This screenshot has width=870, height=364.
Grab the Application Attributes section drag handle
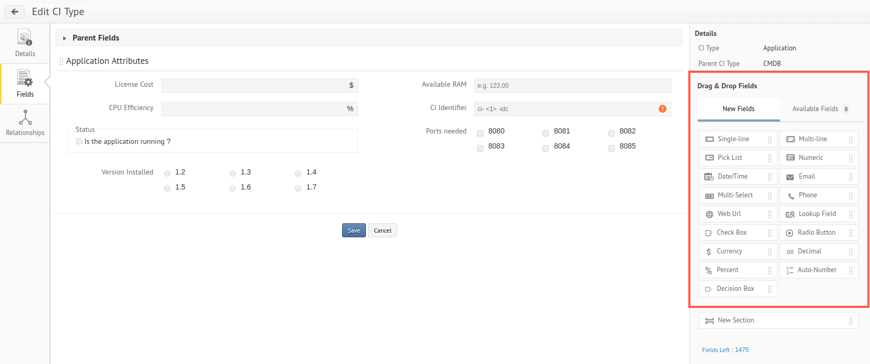pos(61,61)
